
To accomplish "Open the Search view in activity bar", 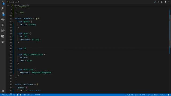I will [3, 8].
